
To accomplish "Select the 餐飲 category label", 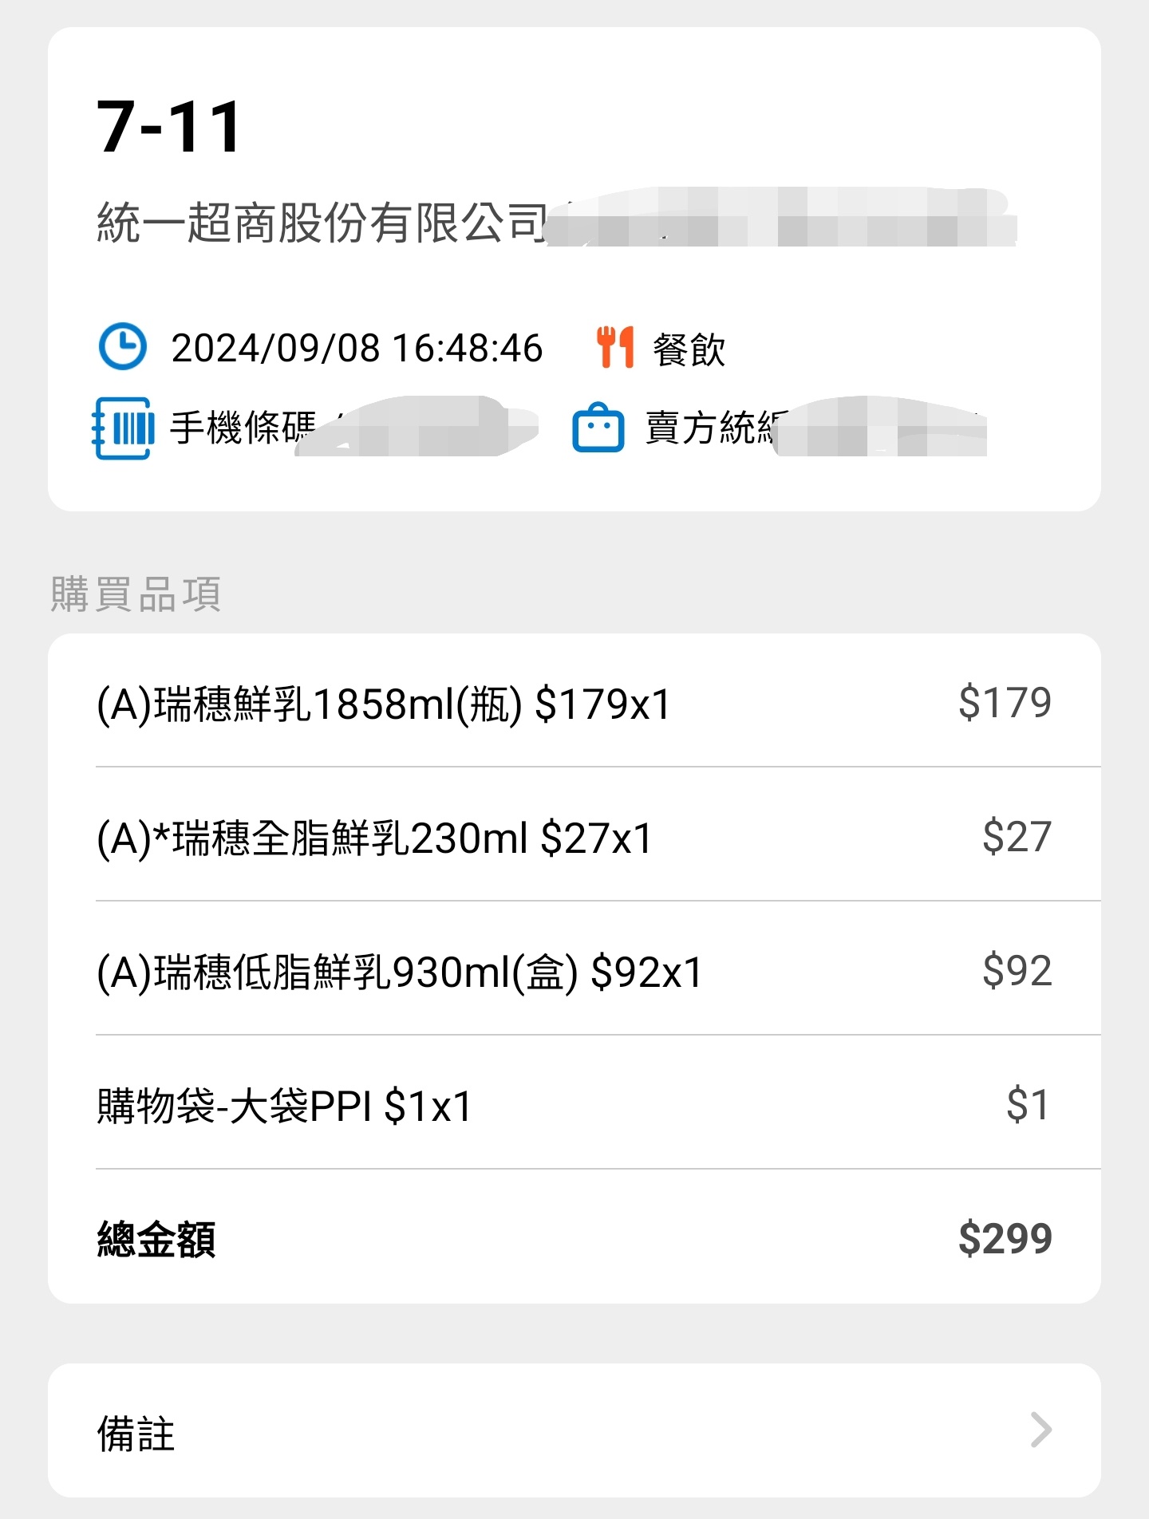I will point(689,349).
